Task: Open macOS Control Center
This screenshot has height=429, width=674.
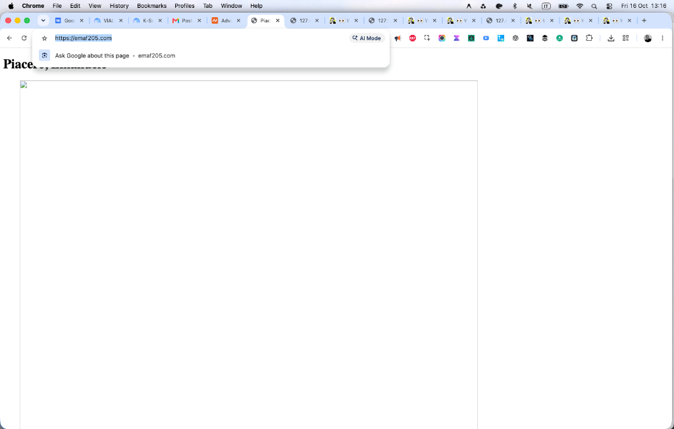Action: click(x=609, y=6)
